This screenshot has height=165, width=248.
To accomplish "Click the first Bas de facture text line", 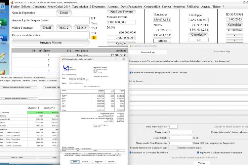I will (188, 86).
